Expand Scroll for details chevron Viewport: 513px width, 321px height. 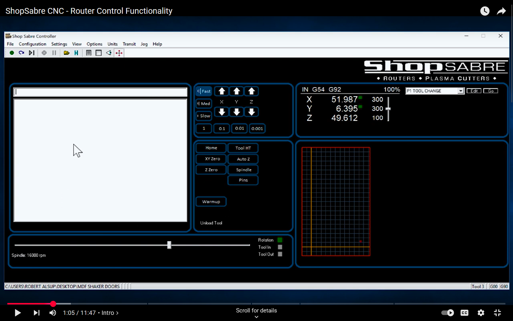tap(256, 317)
